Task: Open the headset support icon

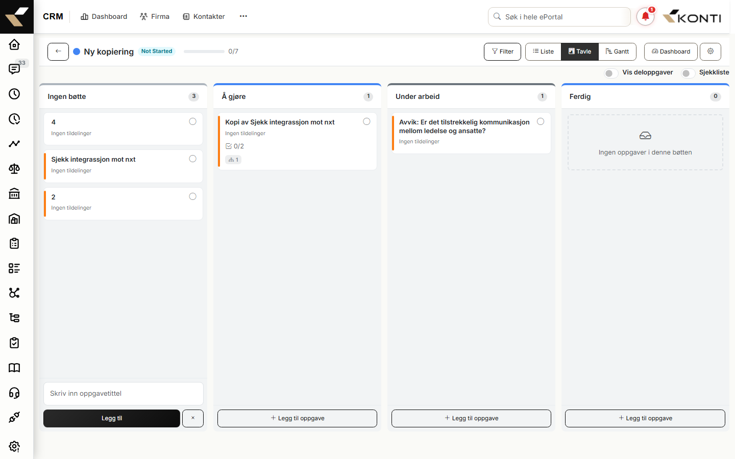Action: tap(14, 393)
